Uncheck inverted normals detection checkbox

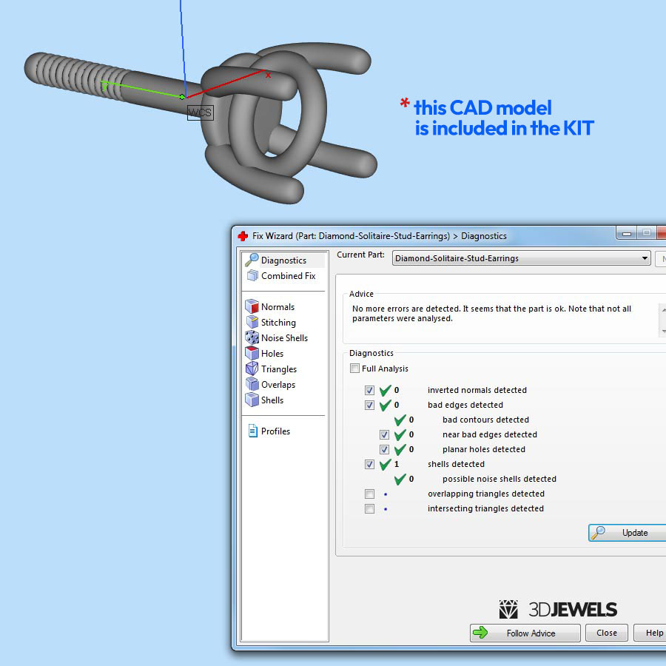[x=370, y=390]
